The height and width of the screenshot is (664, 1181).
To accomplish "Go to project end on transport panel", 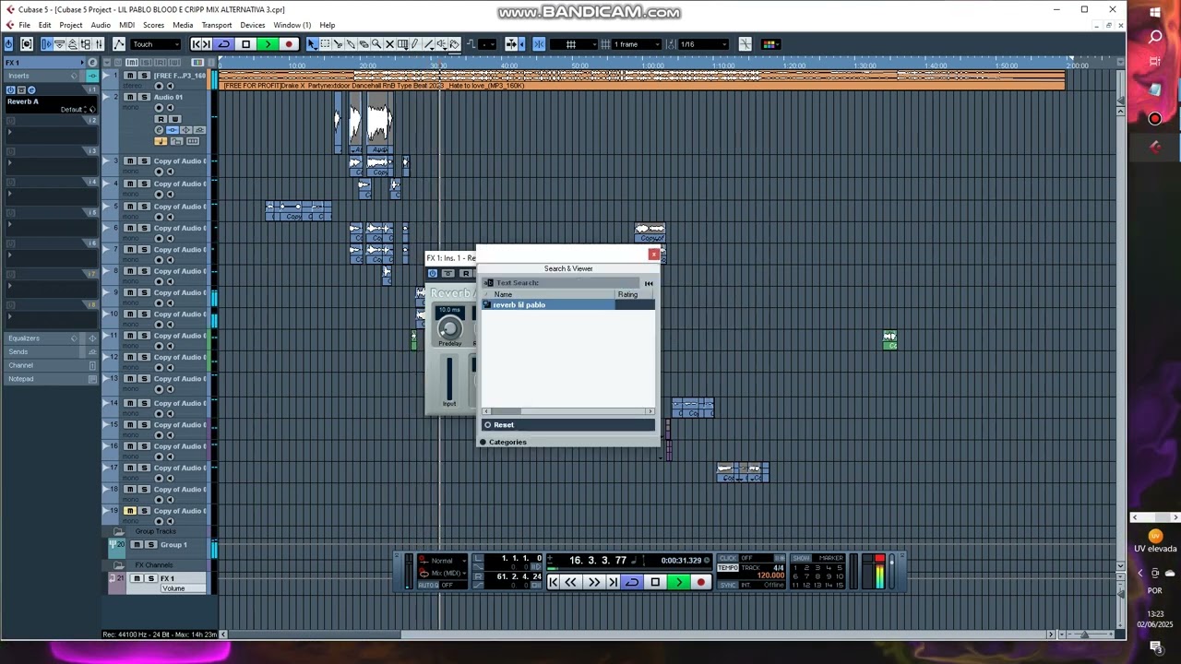I will 614,582.
